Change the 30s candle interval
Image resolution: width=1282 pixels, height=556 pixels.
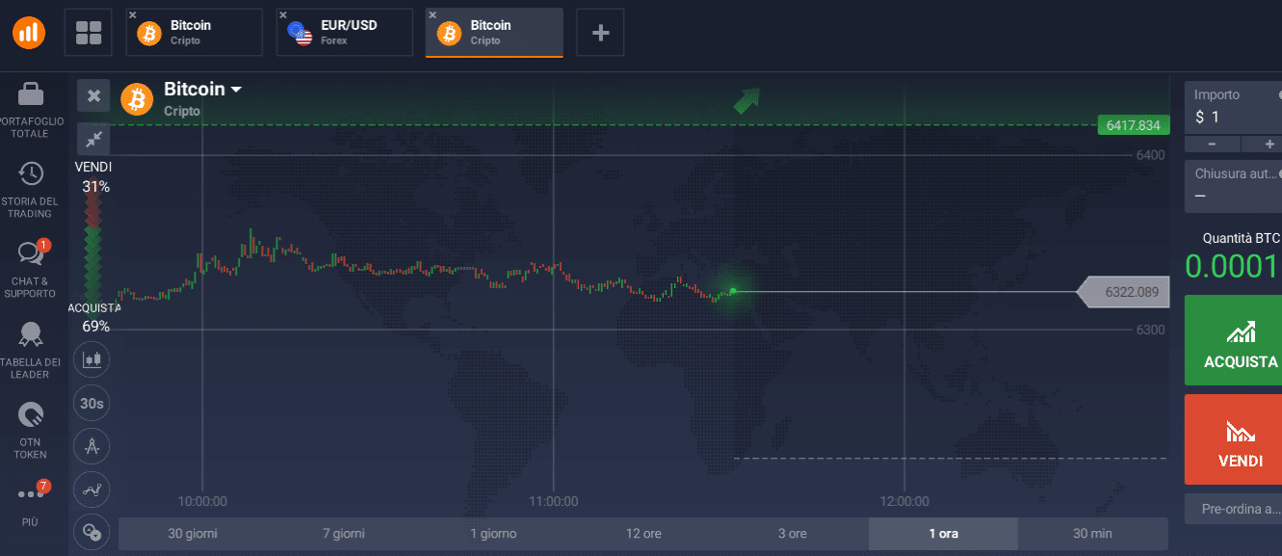(x=92, y=404)
